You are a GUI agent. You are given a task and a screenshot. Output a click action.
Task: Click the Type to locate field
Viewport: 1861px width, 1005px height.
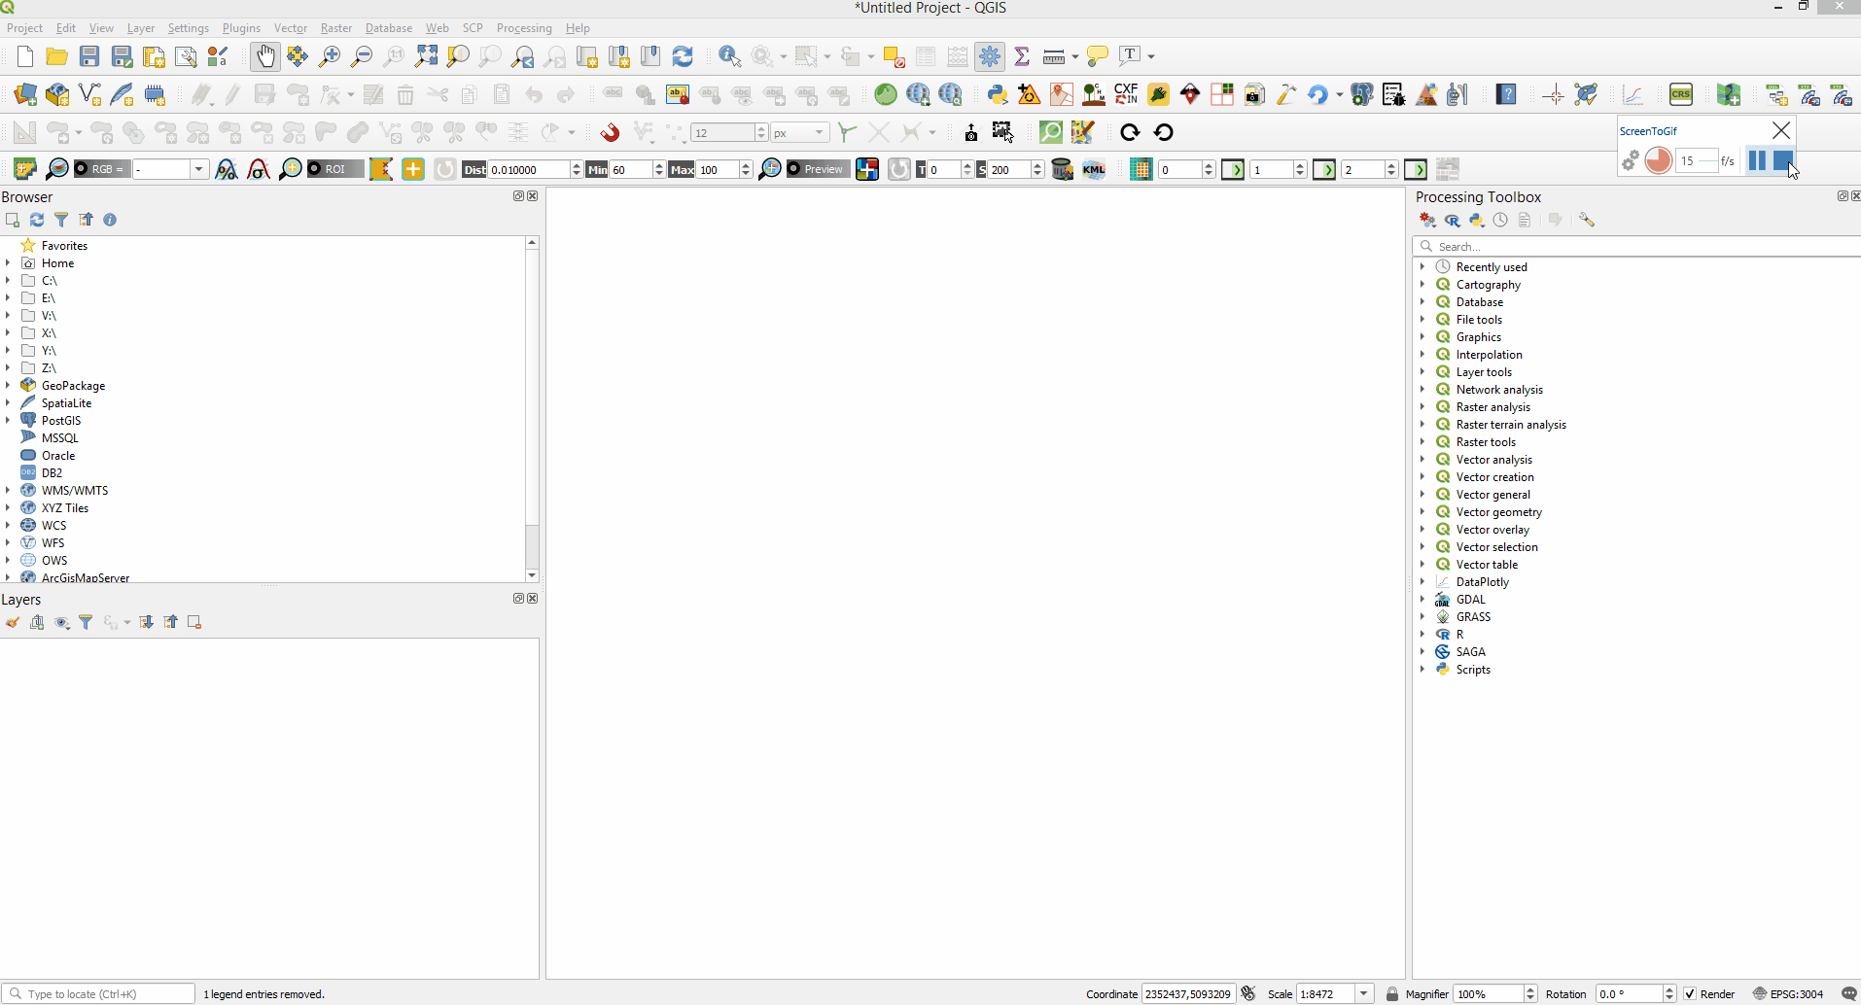[98, 993]
